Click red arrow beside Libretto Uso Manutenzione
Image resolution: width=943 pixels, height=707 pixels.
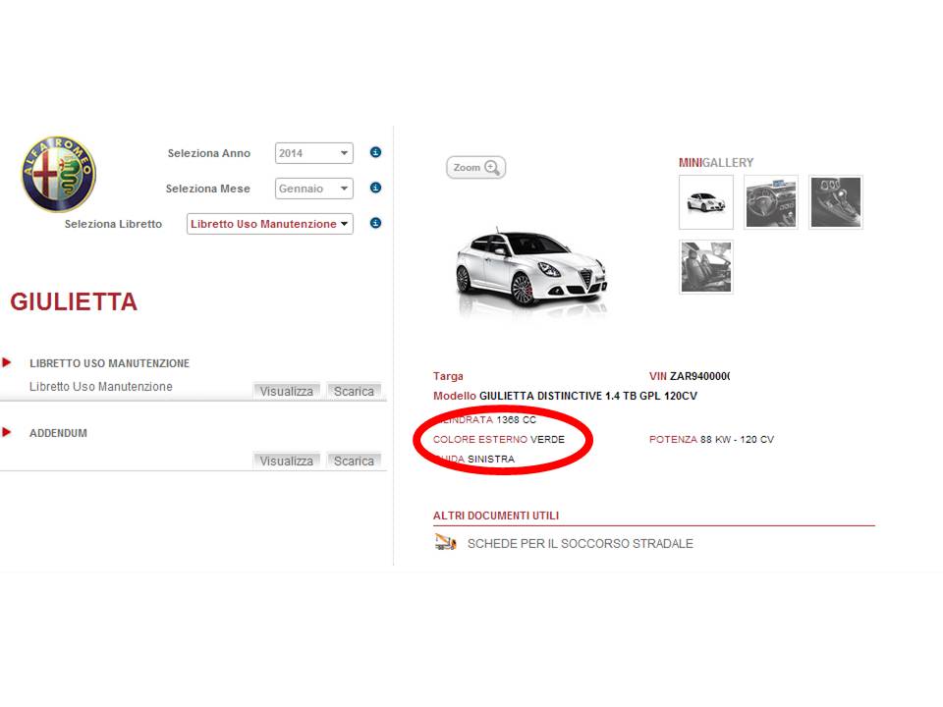7,362
